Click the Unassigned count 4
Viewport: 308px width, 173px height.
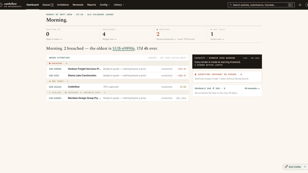(104, 34)
